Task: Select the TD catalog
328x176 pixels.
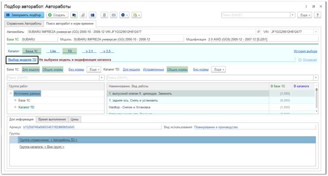Action: 70,51
